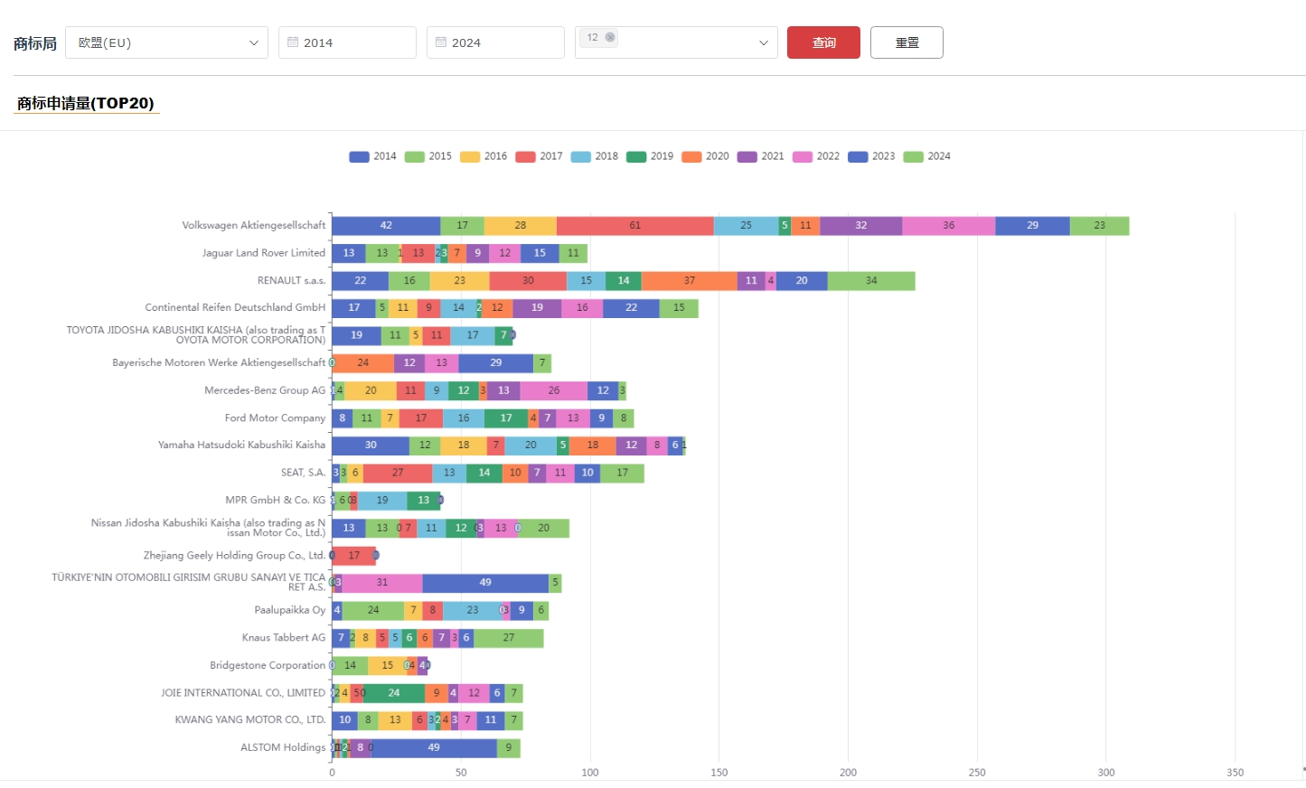Toggle the 2017 legend entry
This screenshot has width=1306, height=788.
tap(539, 156)
